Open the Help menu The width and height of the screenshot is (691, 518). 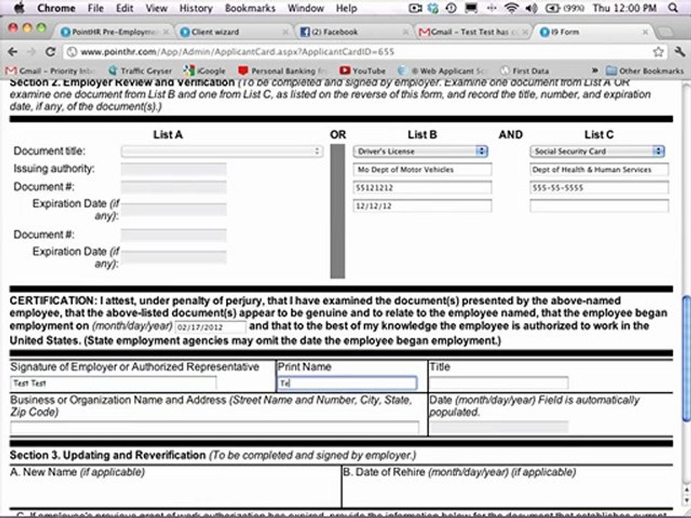[x=346, y=8]
